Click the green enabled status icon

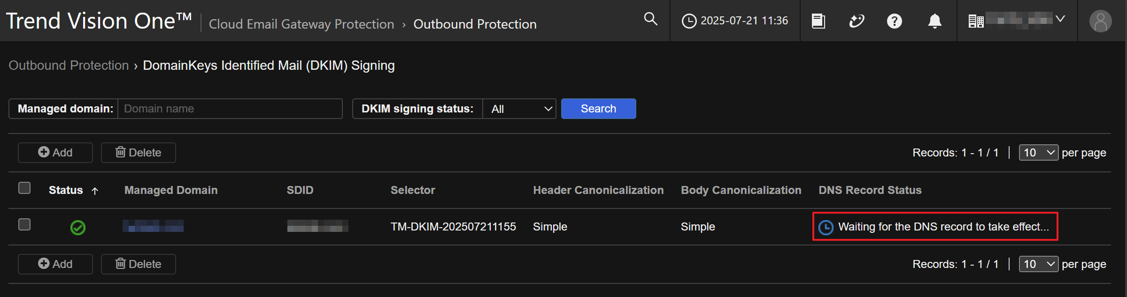77,228
